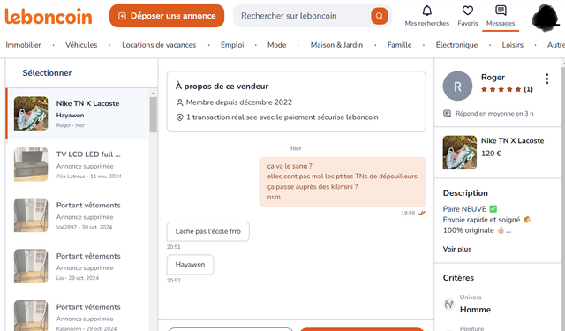Click the "Hayawen" message bubble
565x331 pixels.
click(190, 265)
